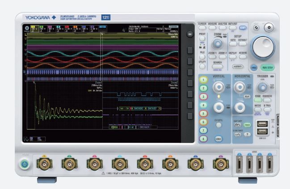Open the CURSOR menu button
290x189 pixels.
(202, 28)
